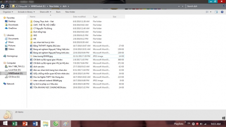Open PowerPoint from the taskbar
The image size is (226, 127).
(x=25, y=124)
